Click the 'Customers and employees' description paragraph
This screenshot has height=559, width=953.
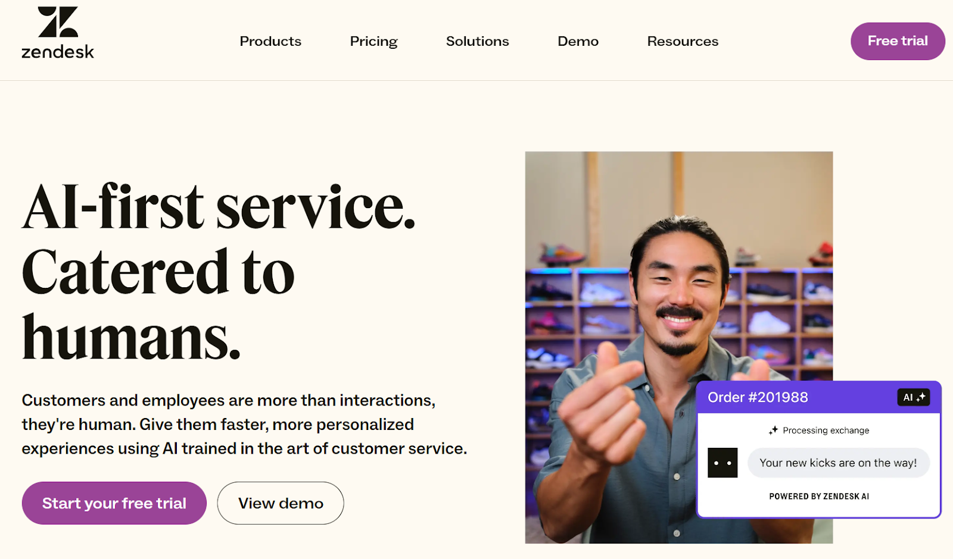(244, 425)
